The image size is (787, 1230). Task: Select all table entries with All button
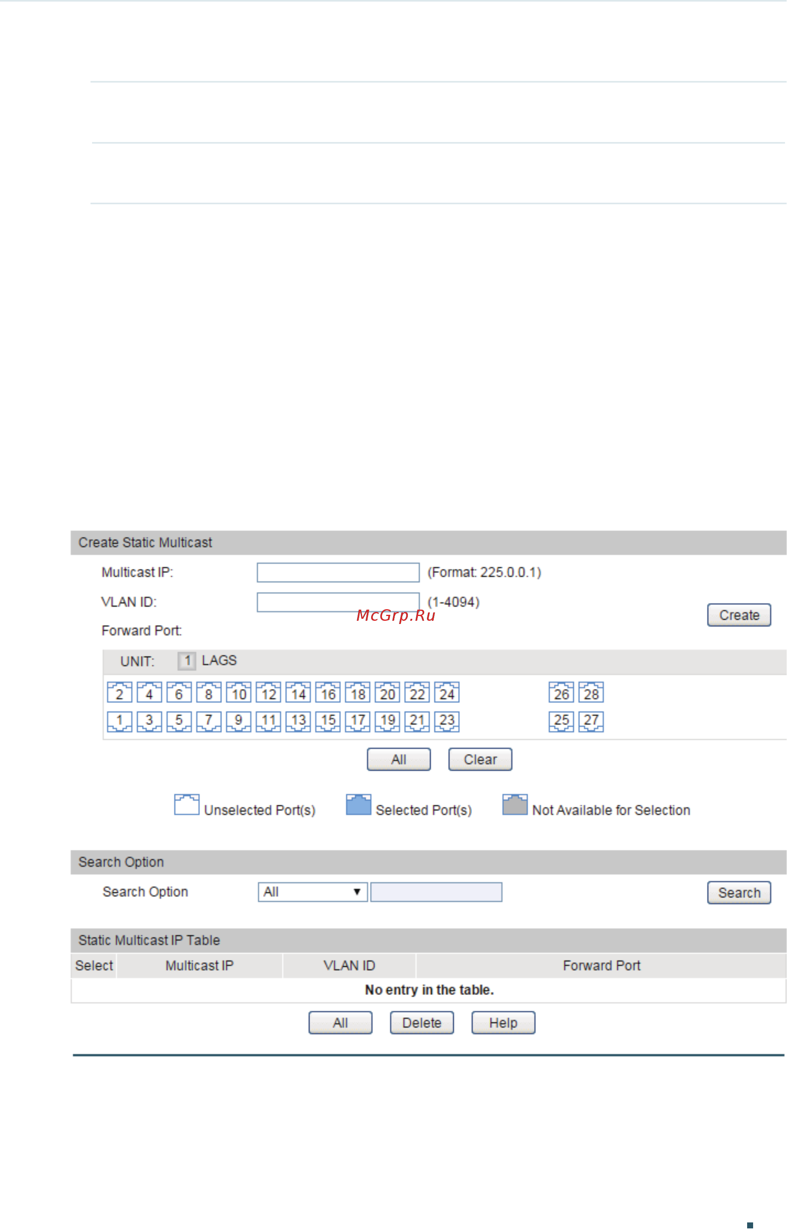coord(340,1023)
